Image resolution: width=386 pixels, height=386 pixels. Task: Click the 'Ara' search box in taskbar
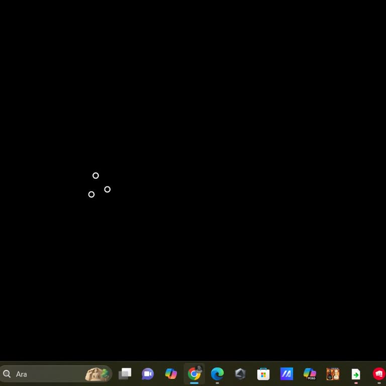point(56,374)
